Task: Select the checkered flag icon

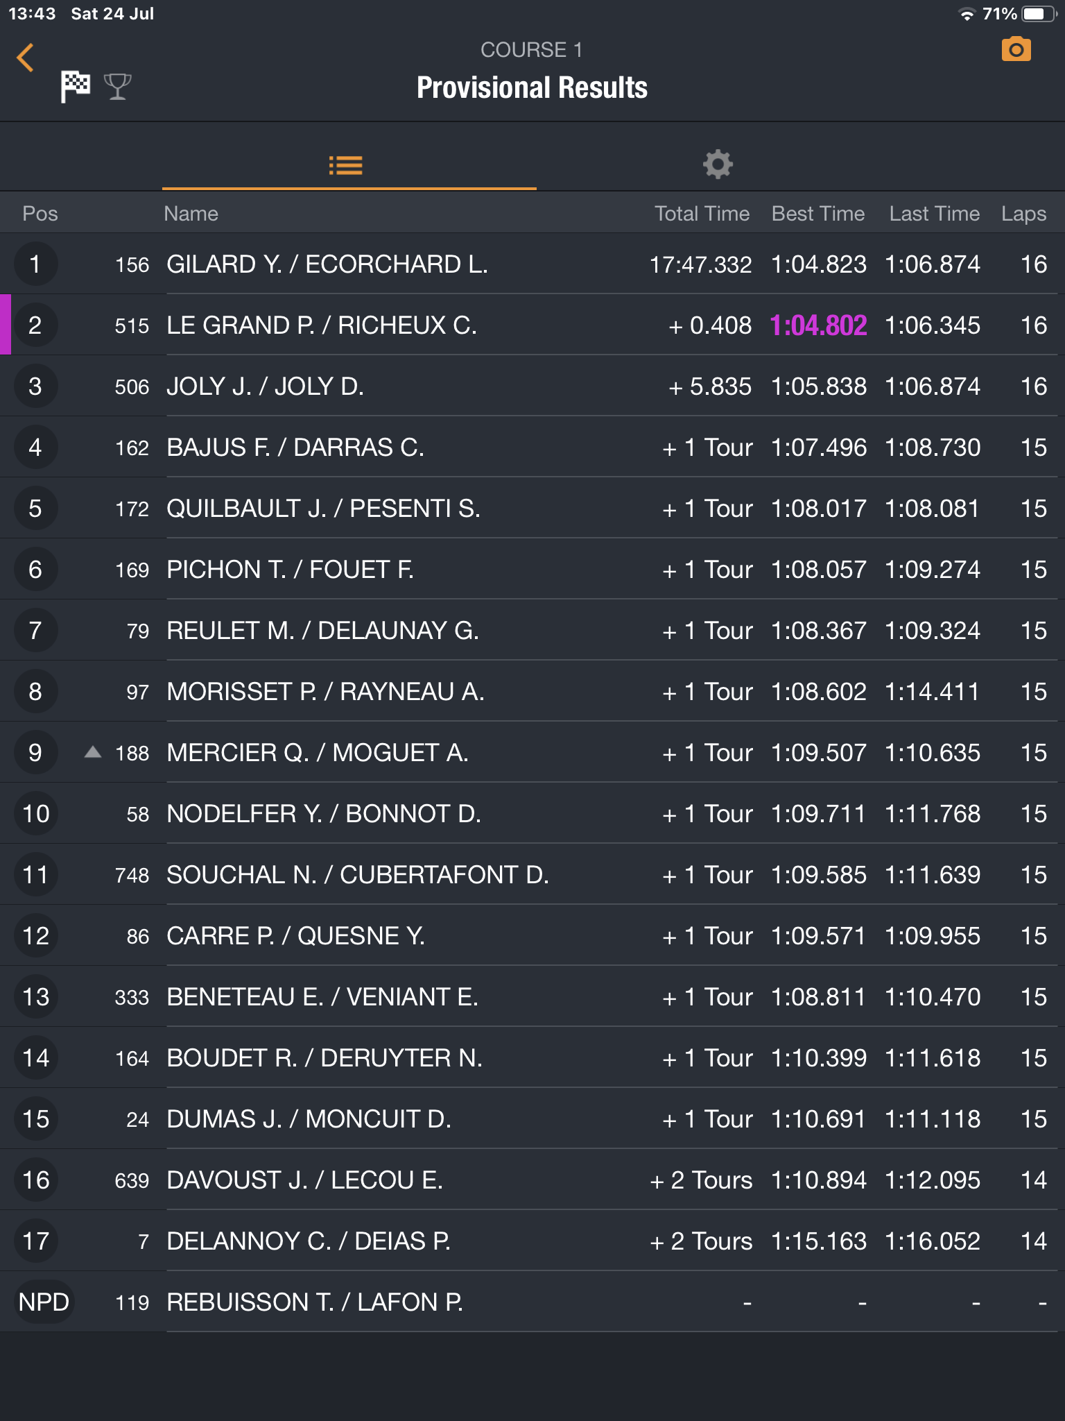Action: coord(75,87)
